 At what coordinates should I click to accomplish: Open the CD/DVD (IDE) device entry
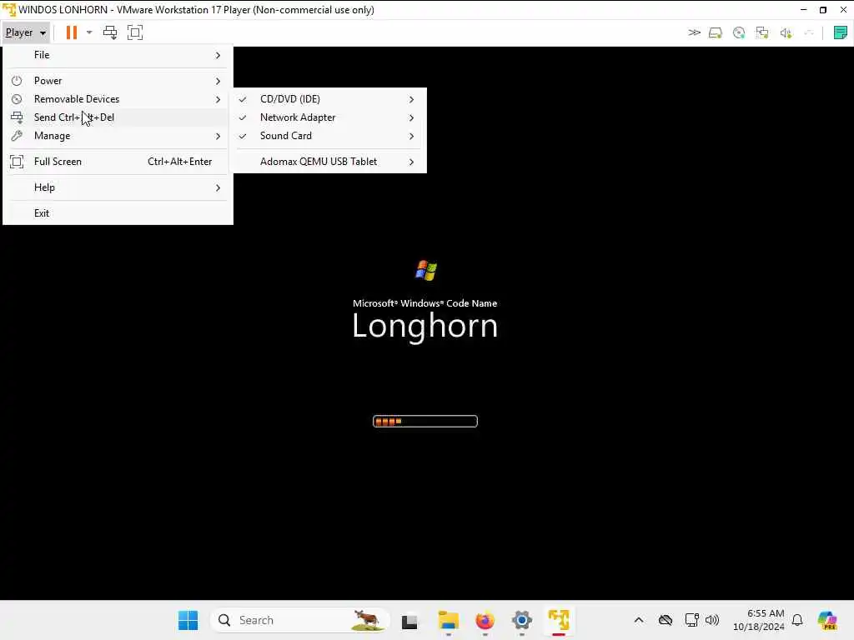pos(330,100)
